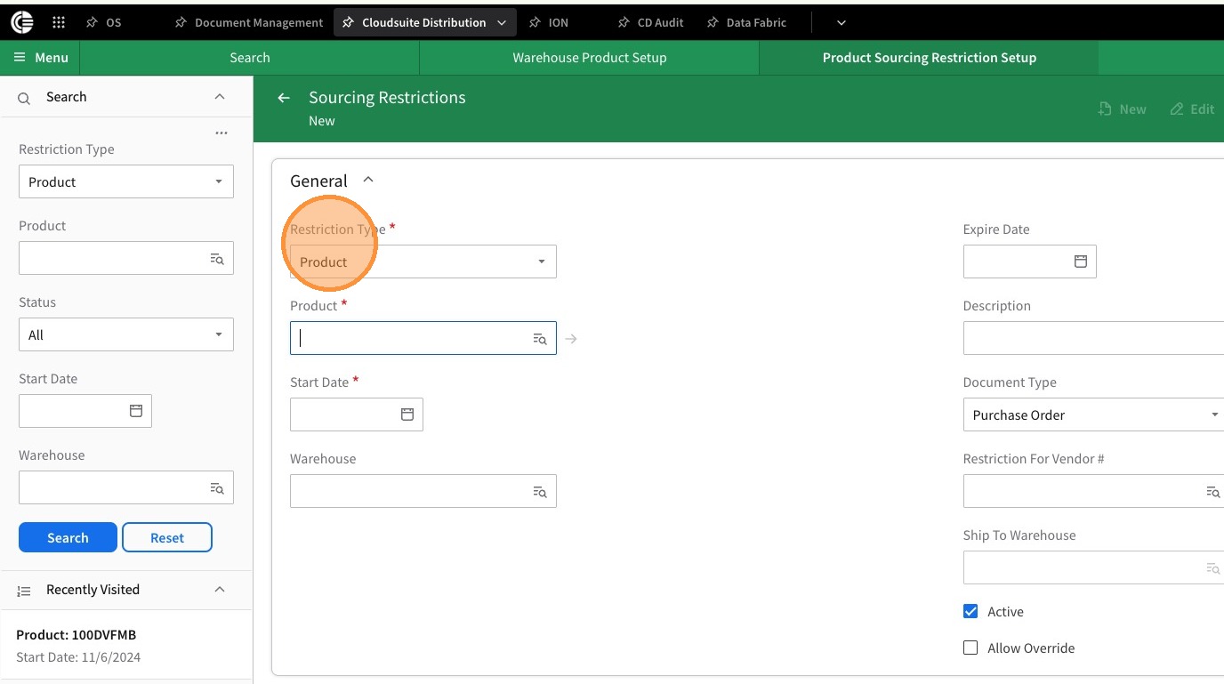The width and height of the screenshot is (1224, 684).
Task: Open the form Restriction Type dropdown
Action: [x=423, y=262]
